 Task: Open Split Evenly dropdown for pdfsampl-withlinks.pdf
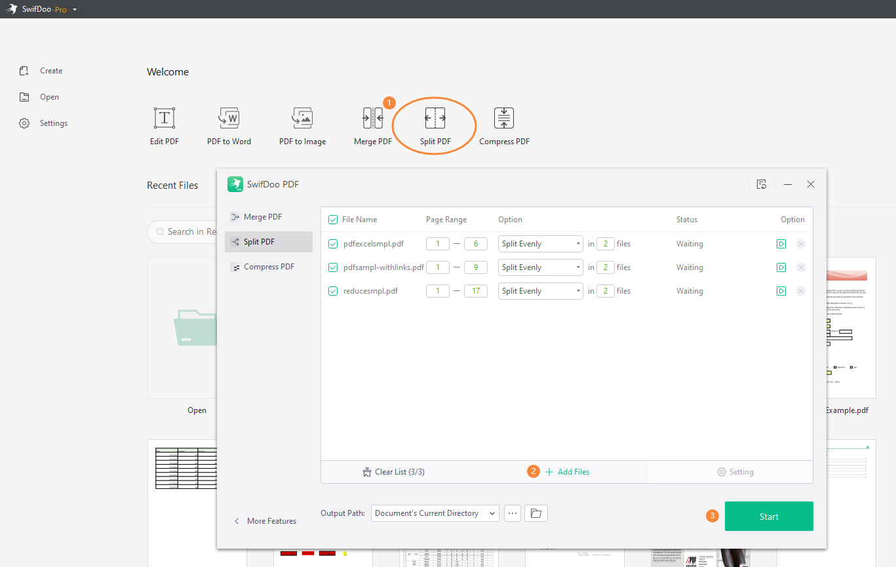coord(541,267)
